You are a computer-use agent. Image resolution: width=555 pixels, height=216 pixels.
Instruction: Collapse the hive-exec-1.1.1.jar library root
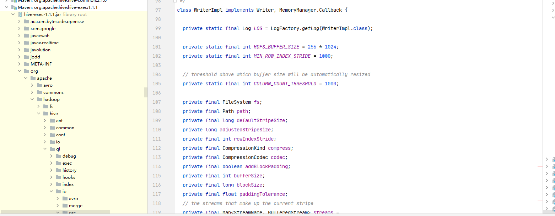click(13, 14)
